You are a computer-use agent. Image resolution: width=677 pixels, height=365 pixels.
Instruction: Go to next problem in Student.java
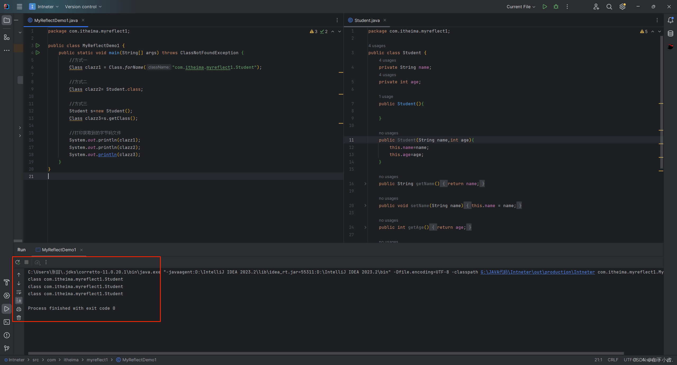pyautogui.click(x=660, y=31)
